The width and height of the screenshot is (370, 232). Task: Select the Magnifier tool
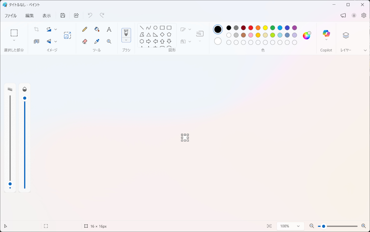tap(109, 41)
